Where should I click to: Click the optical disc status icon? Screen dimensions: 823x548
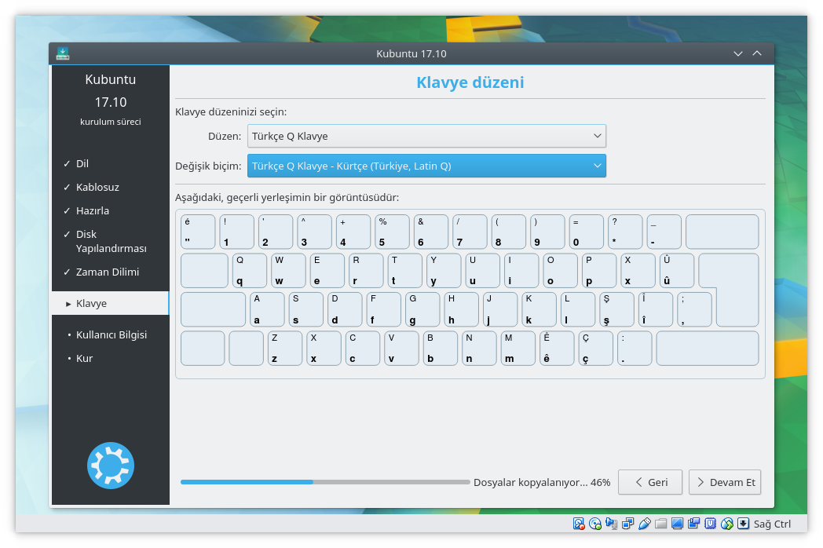(595, 524)
